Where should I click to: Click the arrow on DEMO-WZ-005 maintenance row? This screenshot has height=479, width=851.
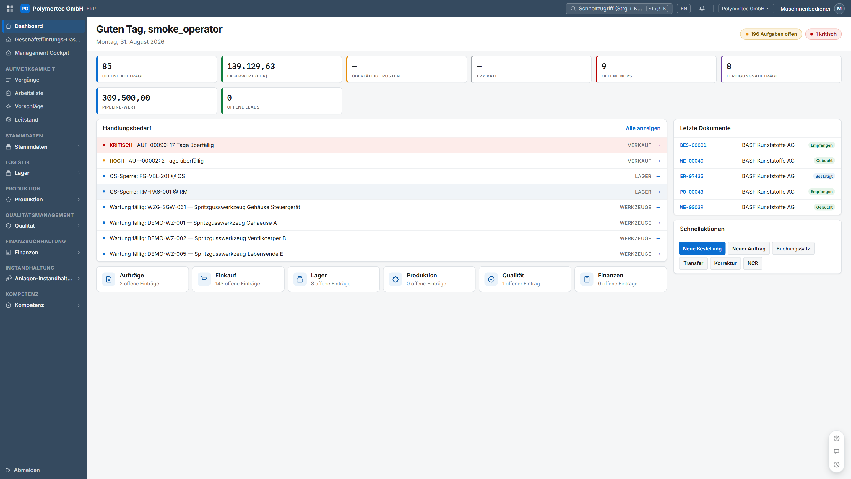click(x=658, y=254)
